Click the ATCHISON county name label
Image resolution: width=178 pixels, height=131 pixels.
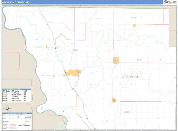click(130, 77)
